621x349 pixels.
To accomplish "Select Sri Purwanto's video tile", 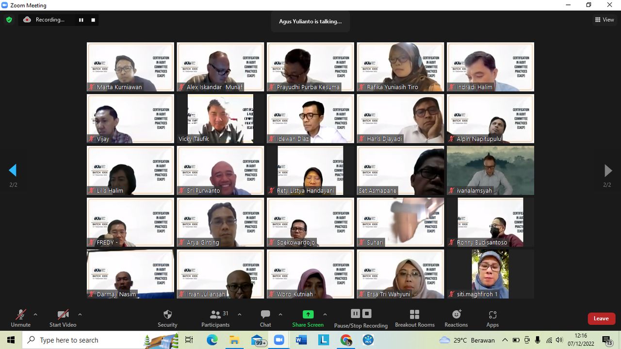I will click(220, 171).
